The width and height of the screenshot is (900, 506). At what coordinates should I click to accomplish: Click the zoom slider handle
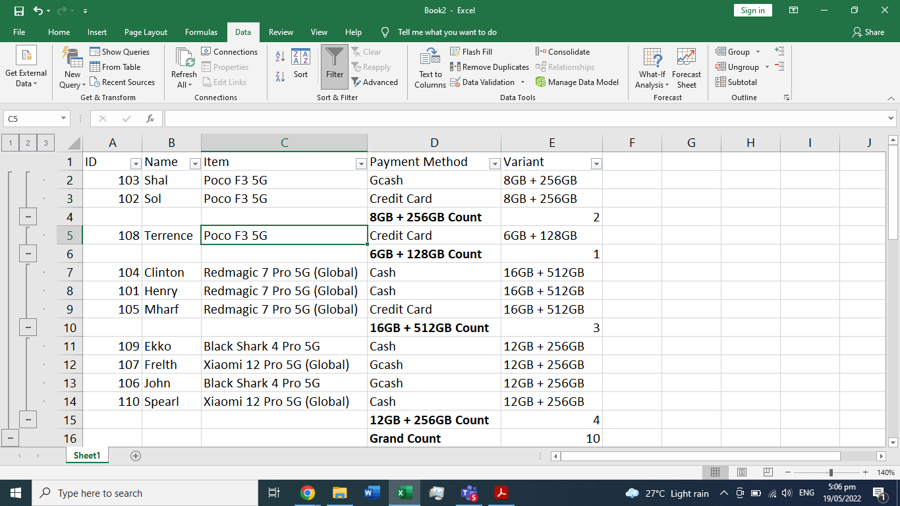click(831, 472)
